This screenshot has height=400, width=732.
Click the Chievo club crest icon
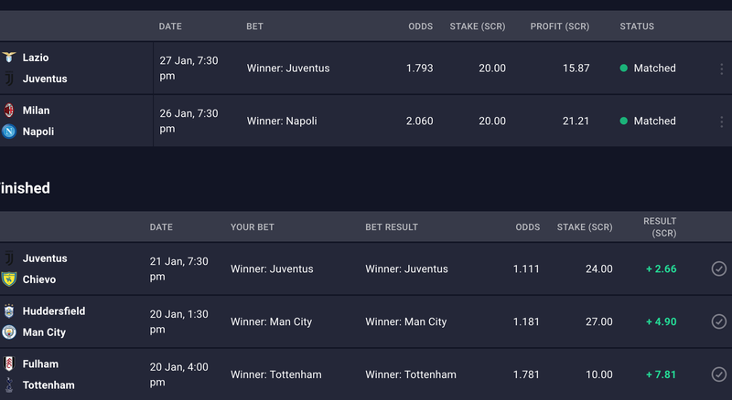[x=9, y=279]
